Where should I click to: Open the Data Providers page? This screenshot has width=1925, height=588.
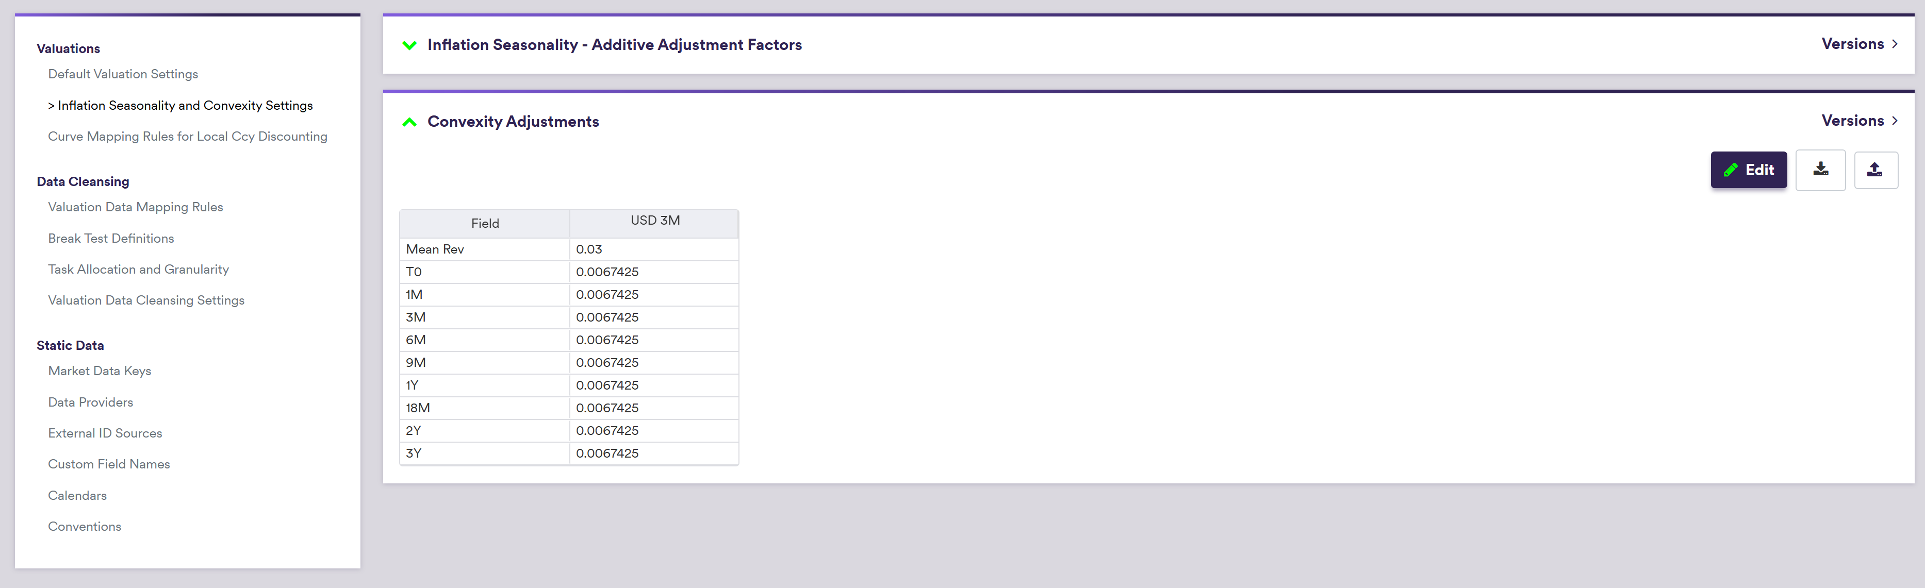(x=90, y=402)
